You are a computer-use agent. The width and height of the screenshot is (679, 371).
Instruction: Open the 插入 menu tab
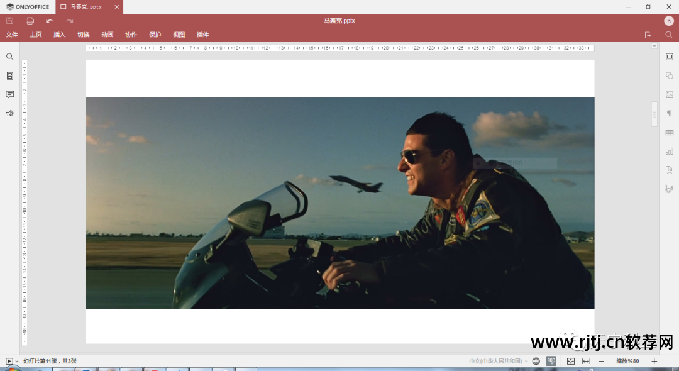coord(59,35)
